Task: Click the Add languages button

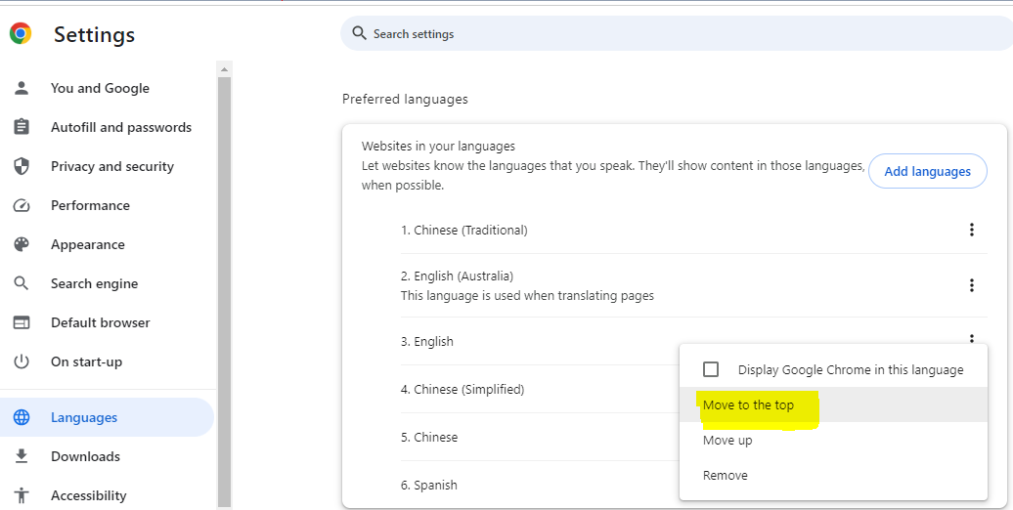Action: coord(927,171)
